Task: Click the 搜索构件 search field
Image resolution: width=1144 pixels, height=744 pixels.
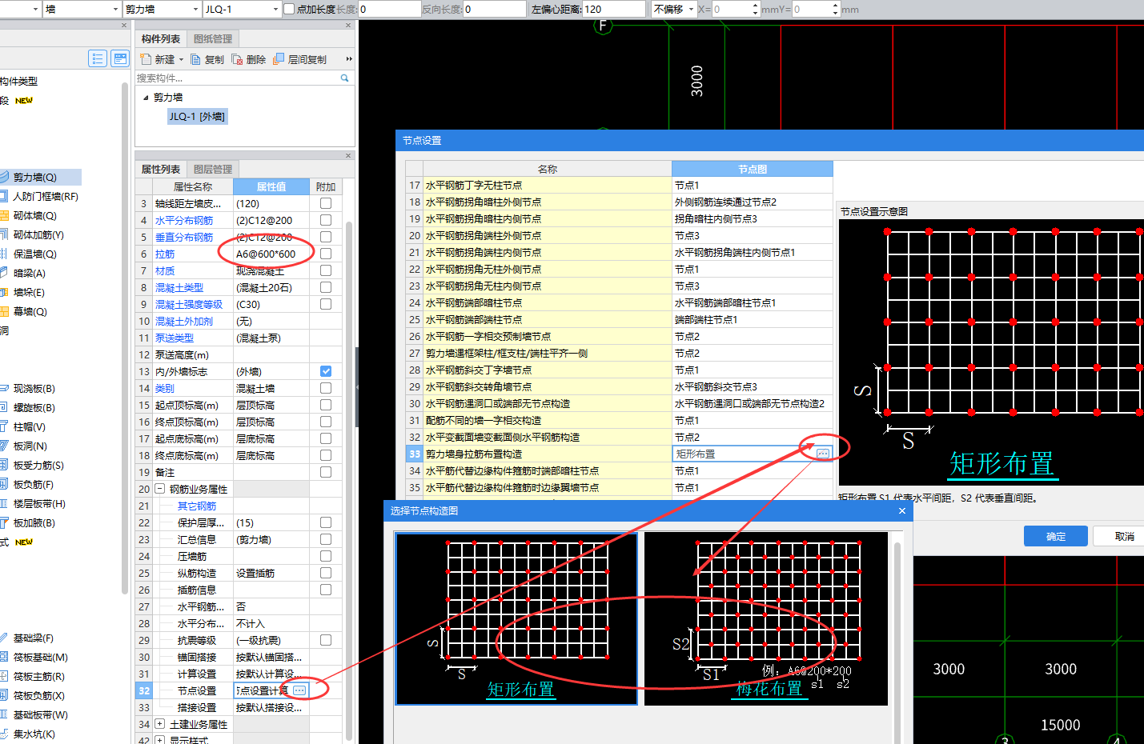Action: pyautogui.click(x=237, y=78)
